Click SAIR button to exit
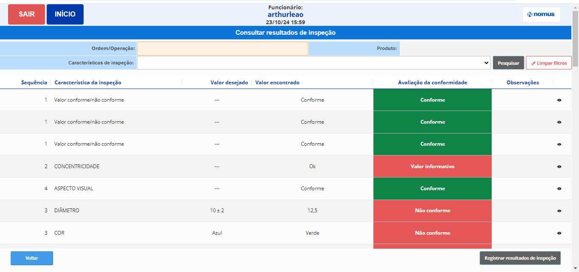579x272 pixels. [26, 14]
